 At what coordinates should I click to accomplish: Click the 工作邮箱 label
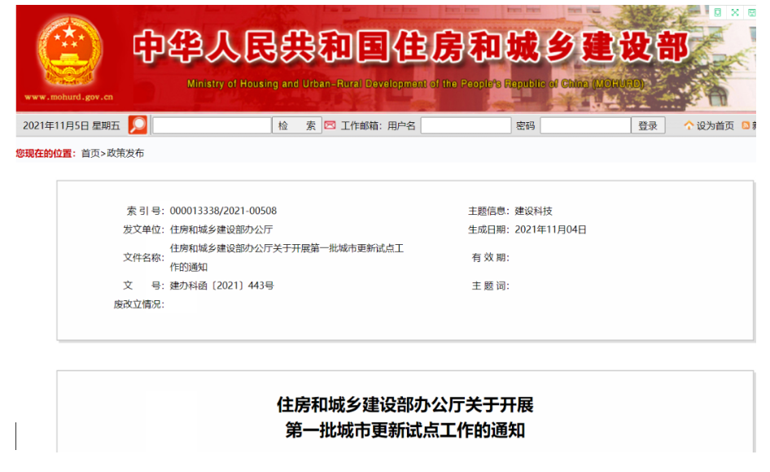pyautogui.click(x=361, y=126)
